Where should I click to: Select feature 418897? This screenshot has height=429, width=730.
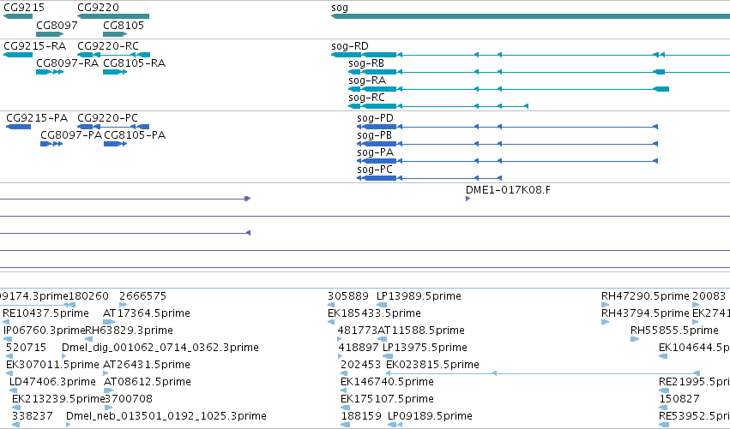[x=358, y=348]
